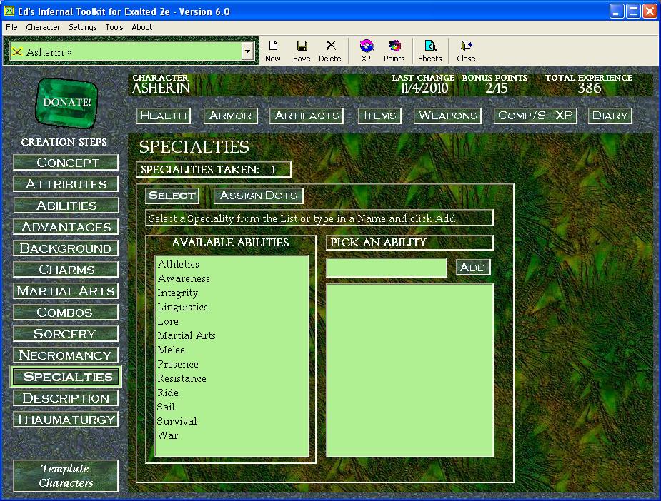The image size is (661, 501).
Task: Go to the Description creation step
Action: pos(66,398)
